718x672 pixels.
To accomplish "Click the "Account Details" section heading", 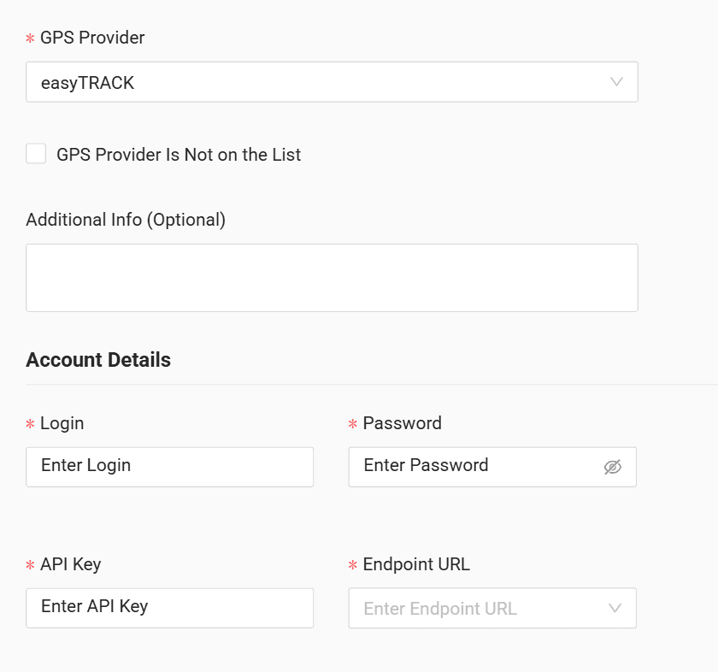I will pos(98,360).
